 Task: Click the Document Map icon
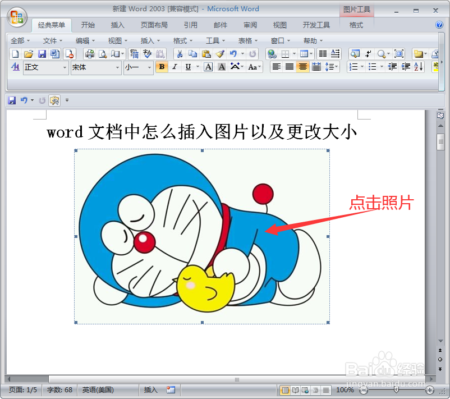[355, 54]
